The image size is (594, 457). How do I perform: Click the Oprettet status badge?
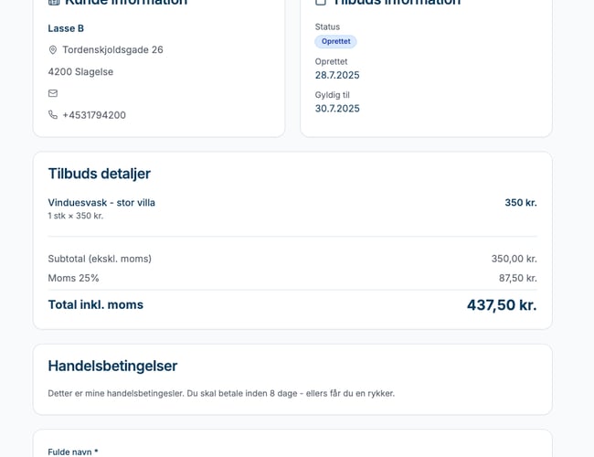pos(335,41)
